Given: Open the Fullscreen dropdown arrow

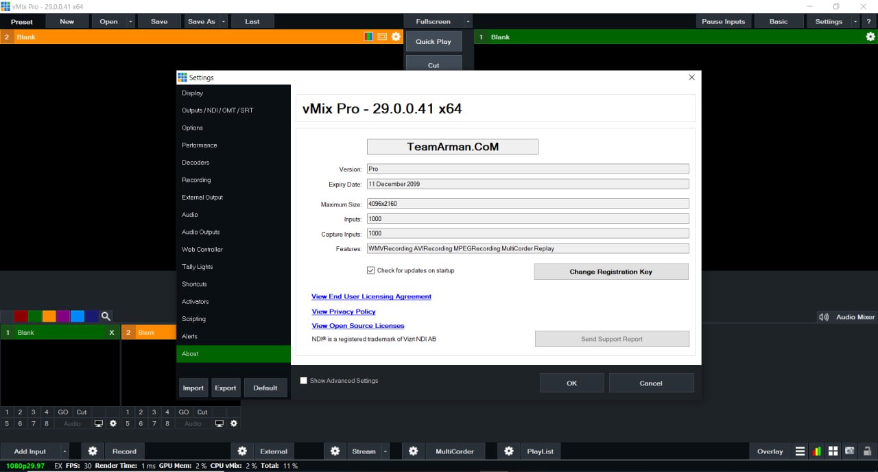Looking at the screenshot, I should pos(466,21).
